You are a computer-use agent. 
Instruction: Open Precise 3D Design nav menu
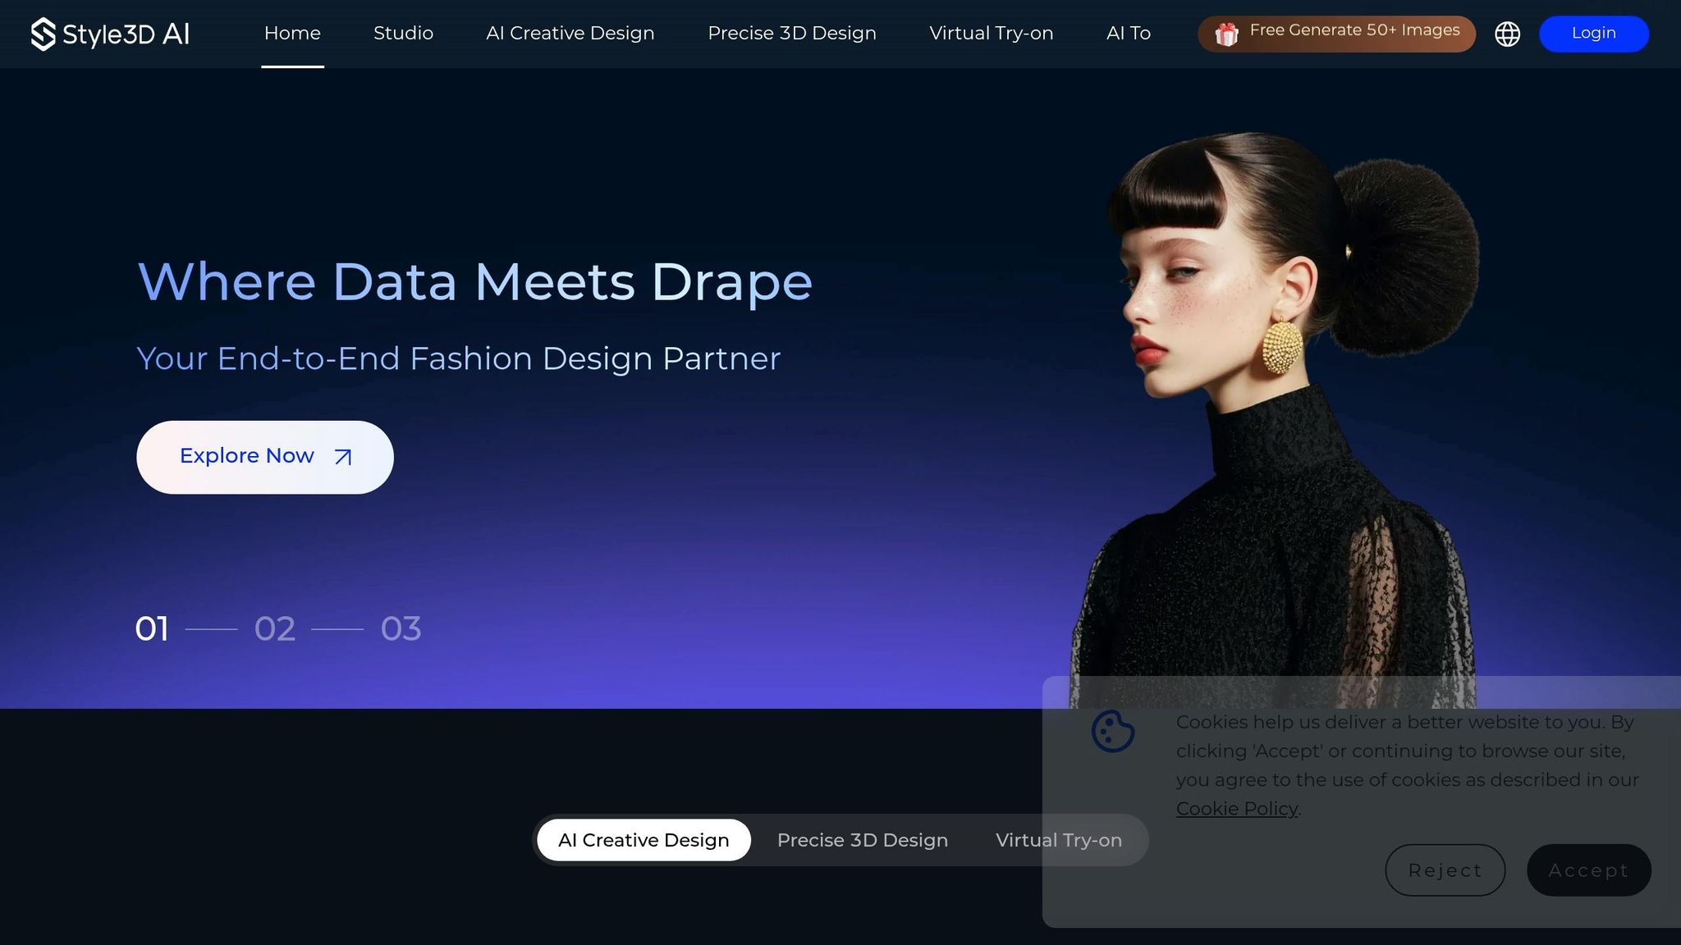pyautogui.click(x=791, y=34)
